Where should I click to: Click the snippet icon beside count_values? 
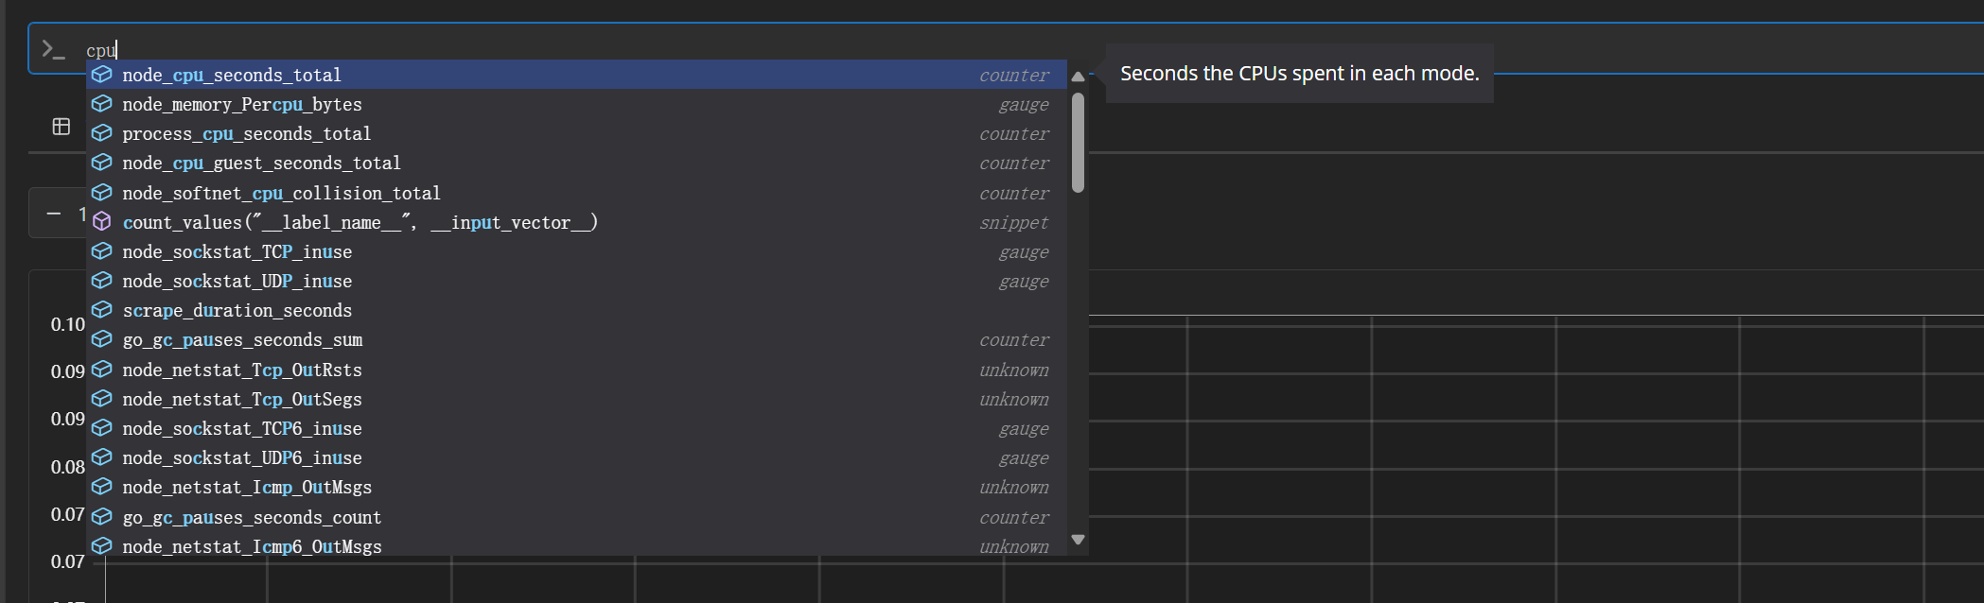pyautogui.click(x=102, y=222)
